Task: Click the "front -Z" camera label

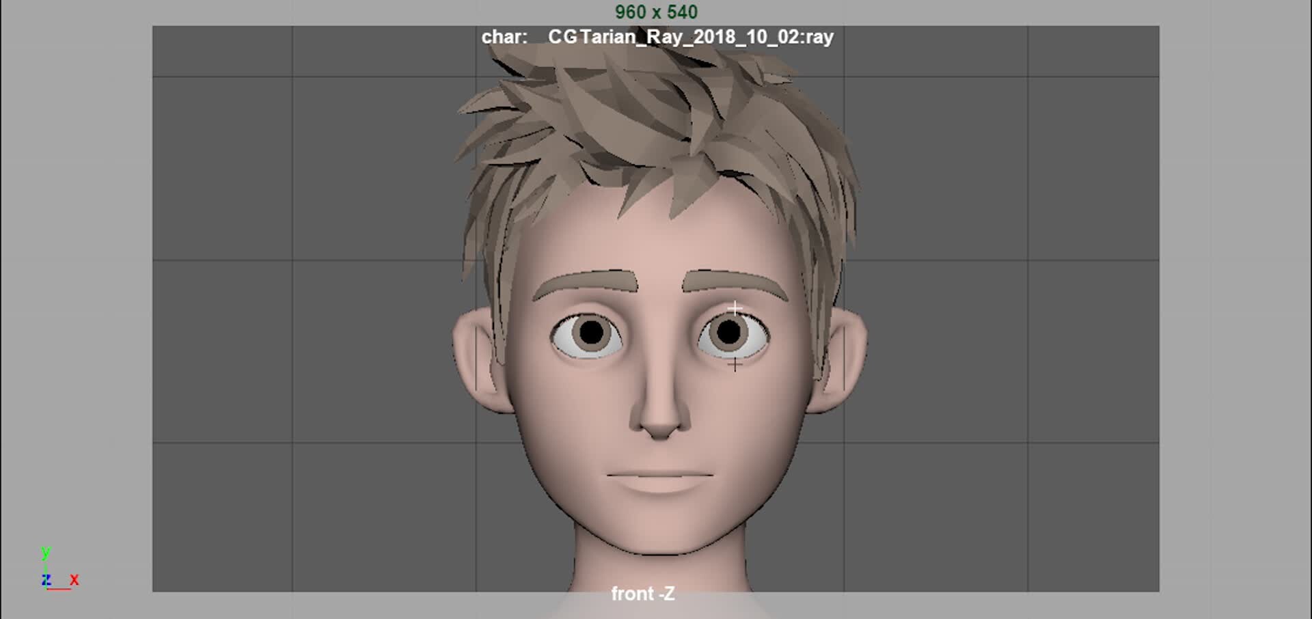Action: [643, 594]
